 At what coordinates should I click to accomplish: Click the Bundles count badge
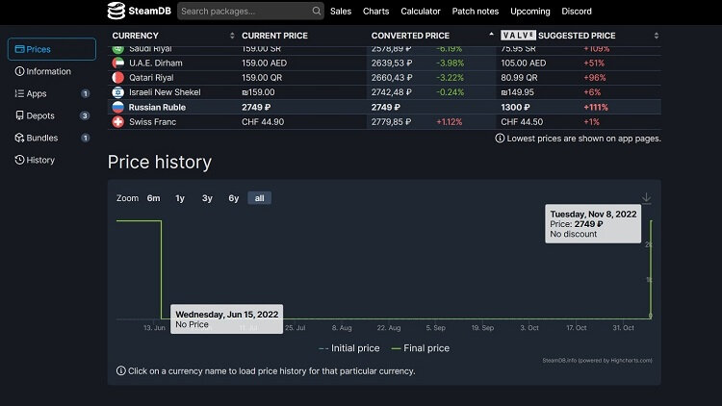click(x=85, y=138)
